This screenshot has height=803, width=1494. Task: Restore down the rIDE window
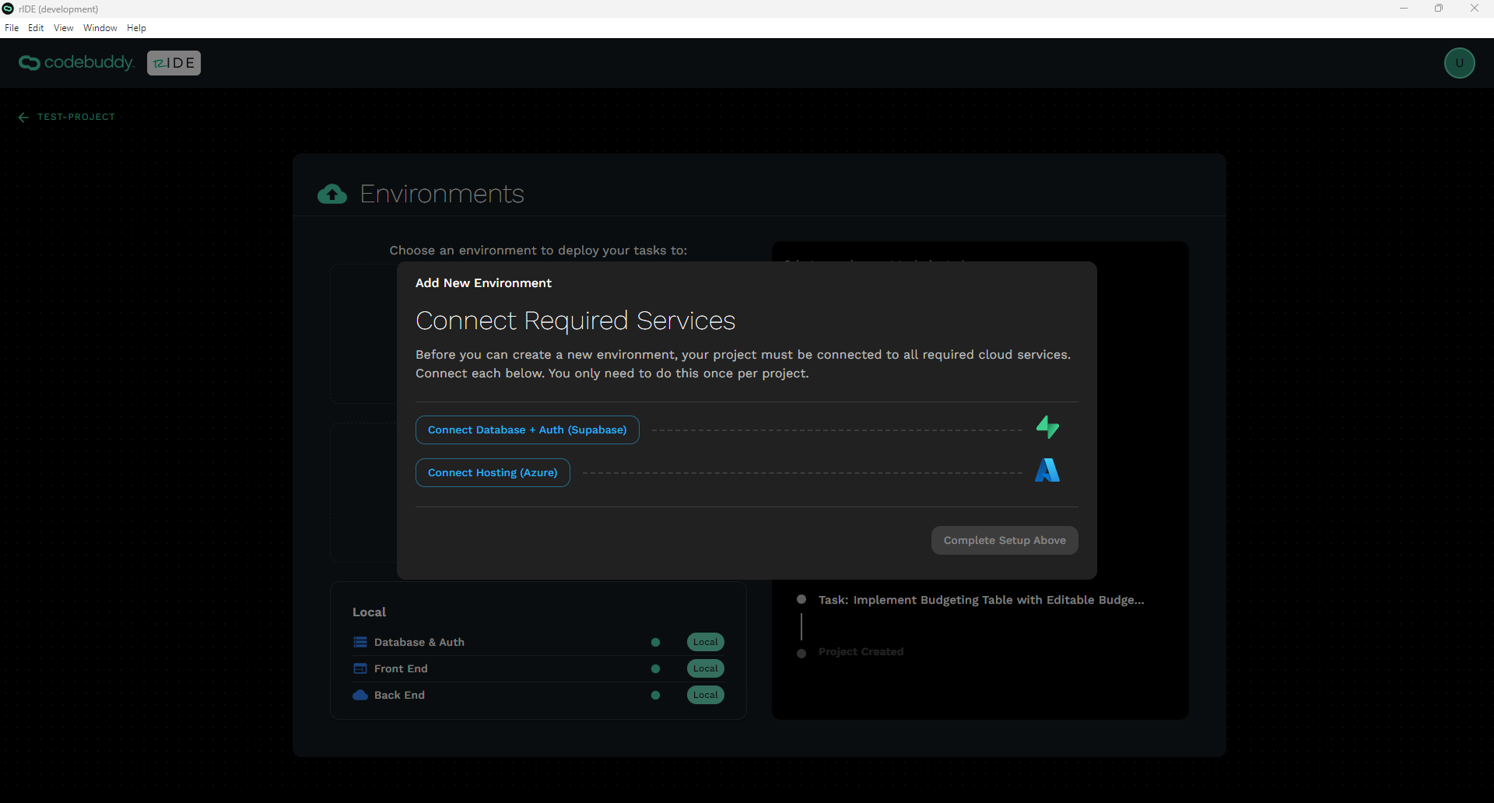coord(1439,9)
